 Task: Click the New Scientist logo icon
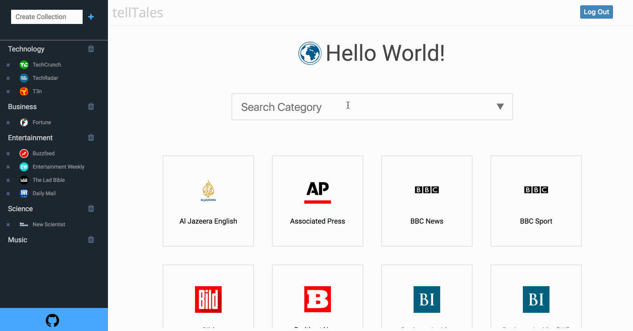[24, 225]
